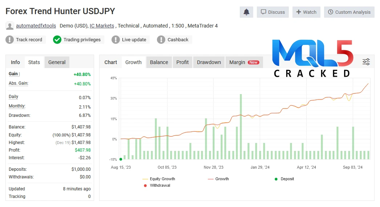Click the Tracking count 0
This screenshot has width=380, height=207.
(x=89, y=197)
